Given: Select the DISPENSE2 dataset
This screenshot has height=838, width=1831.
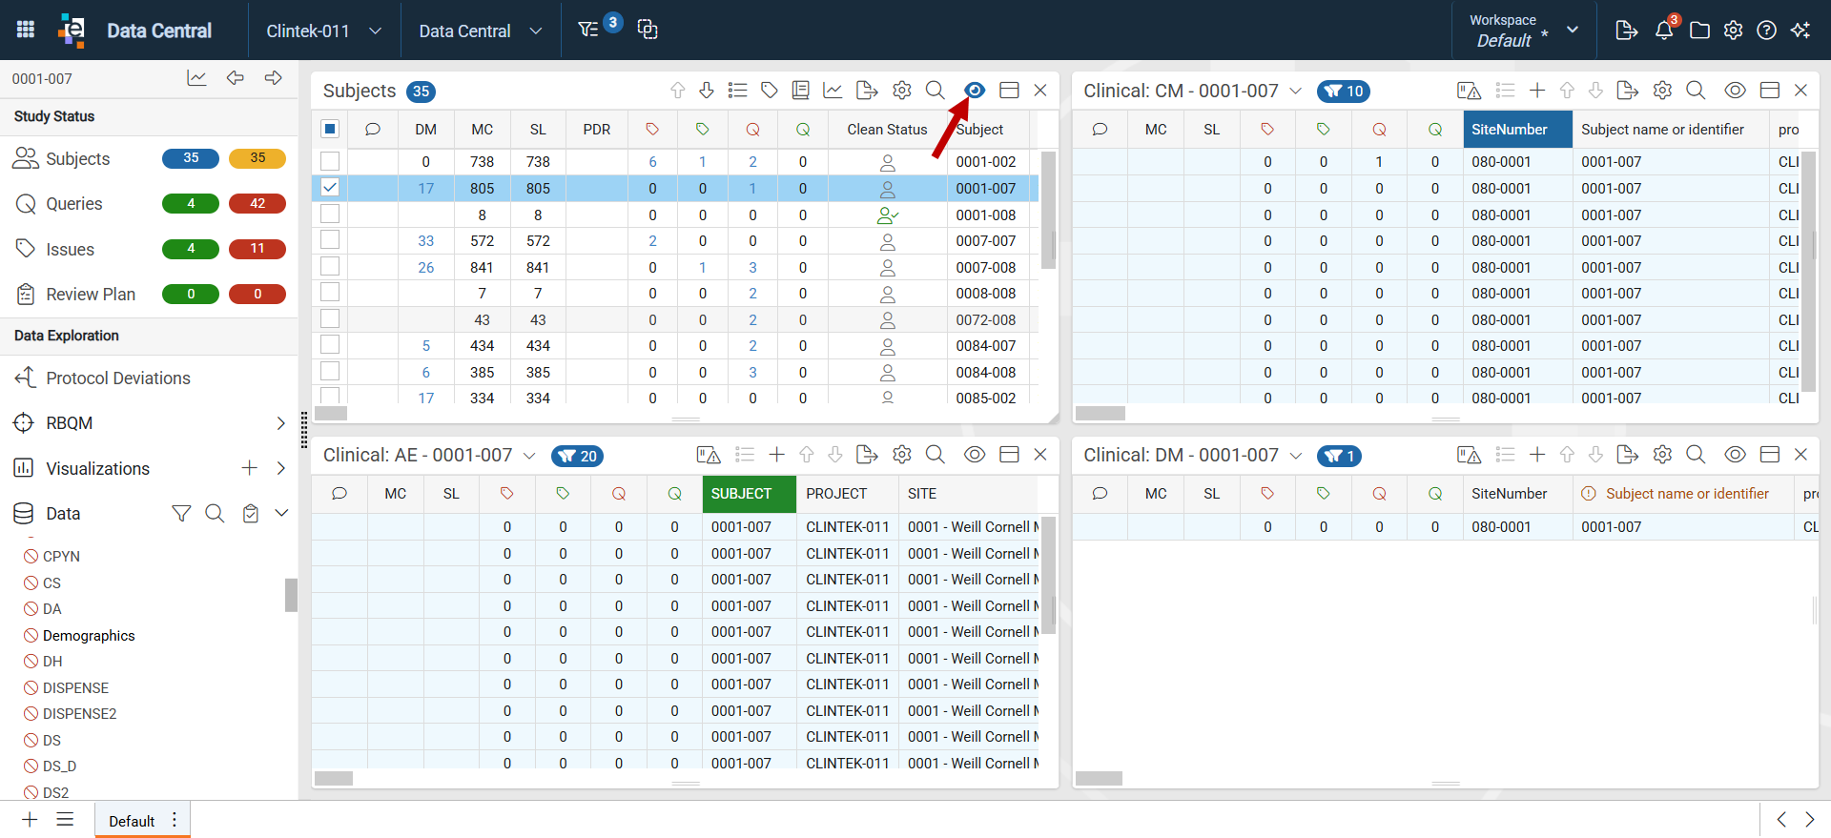Looking at the screenshot, I should (79, 714).
